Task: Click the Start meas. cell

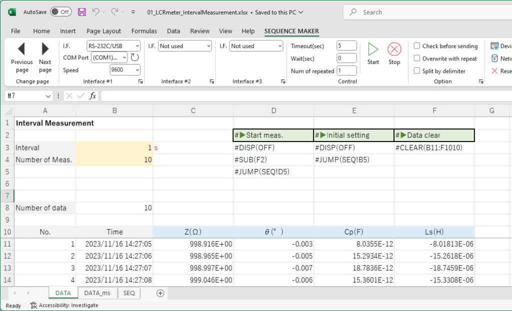Action: click(x=273, y=135)
